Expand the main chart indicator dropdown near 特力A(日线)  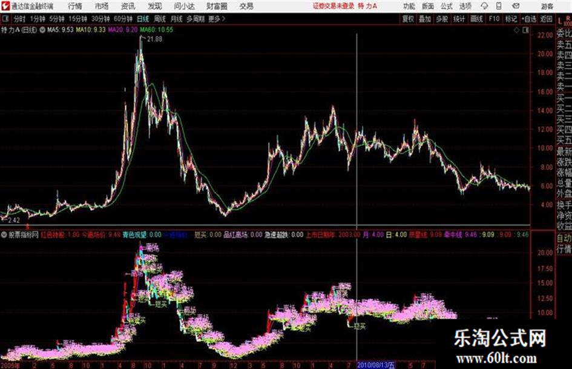point(42,30)
